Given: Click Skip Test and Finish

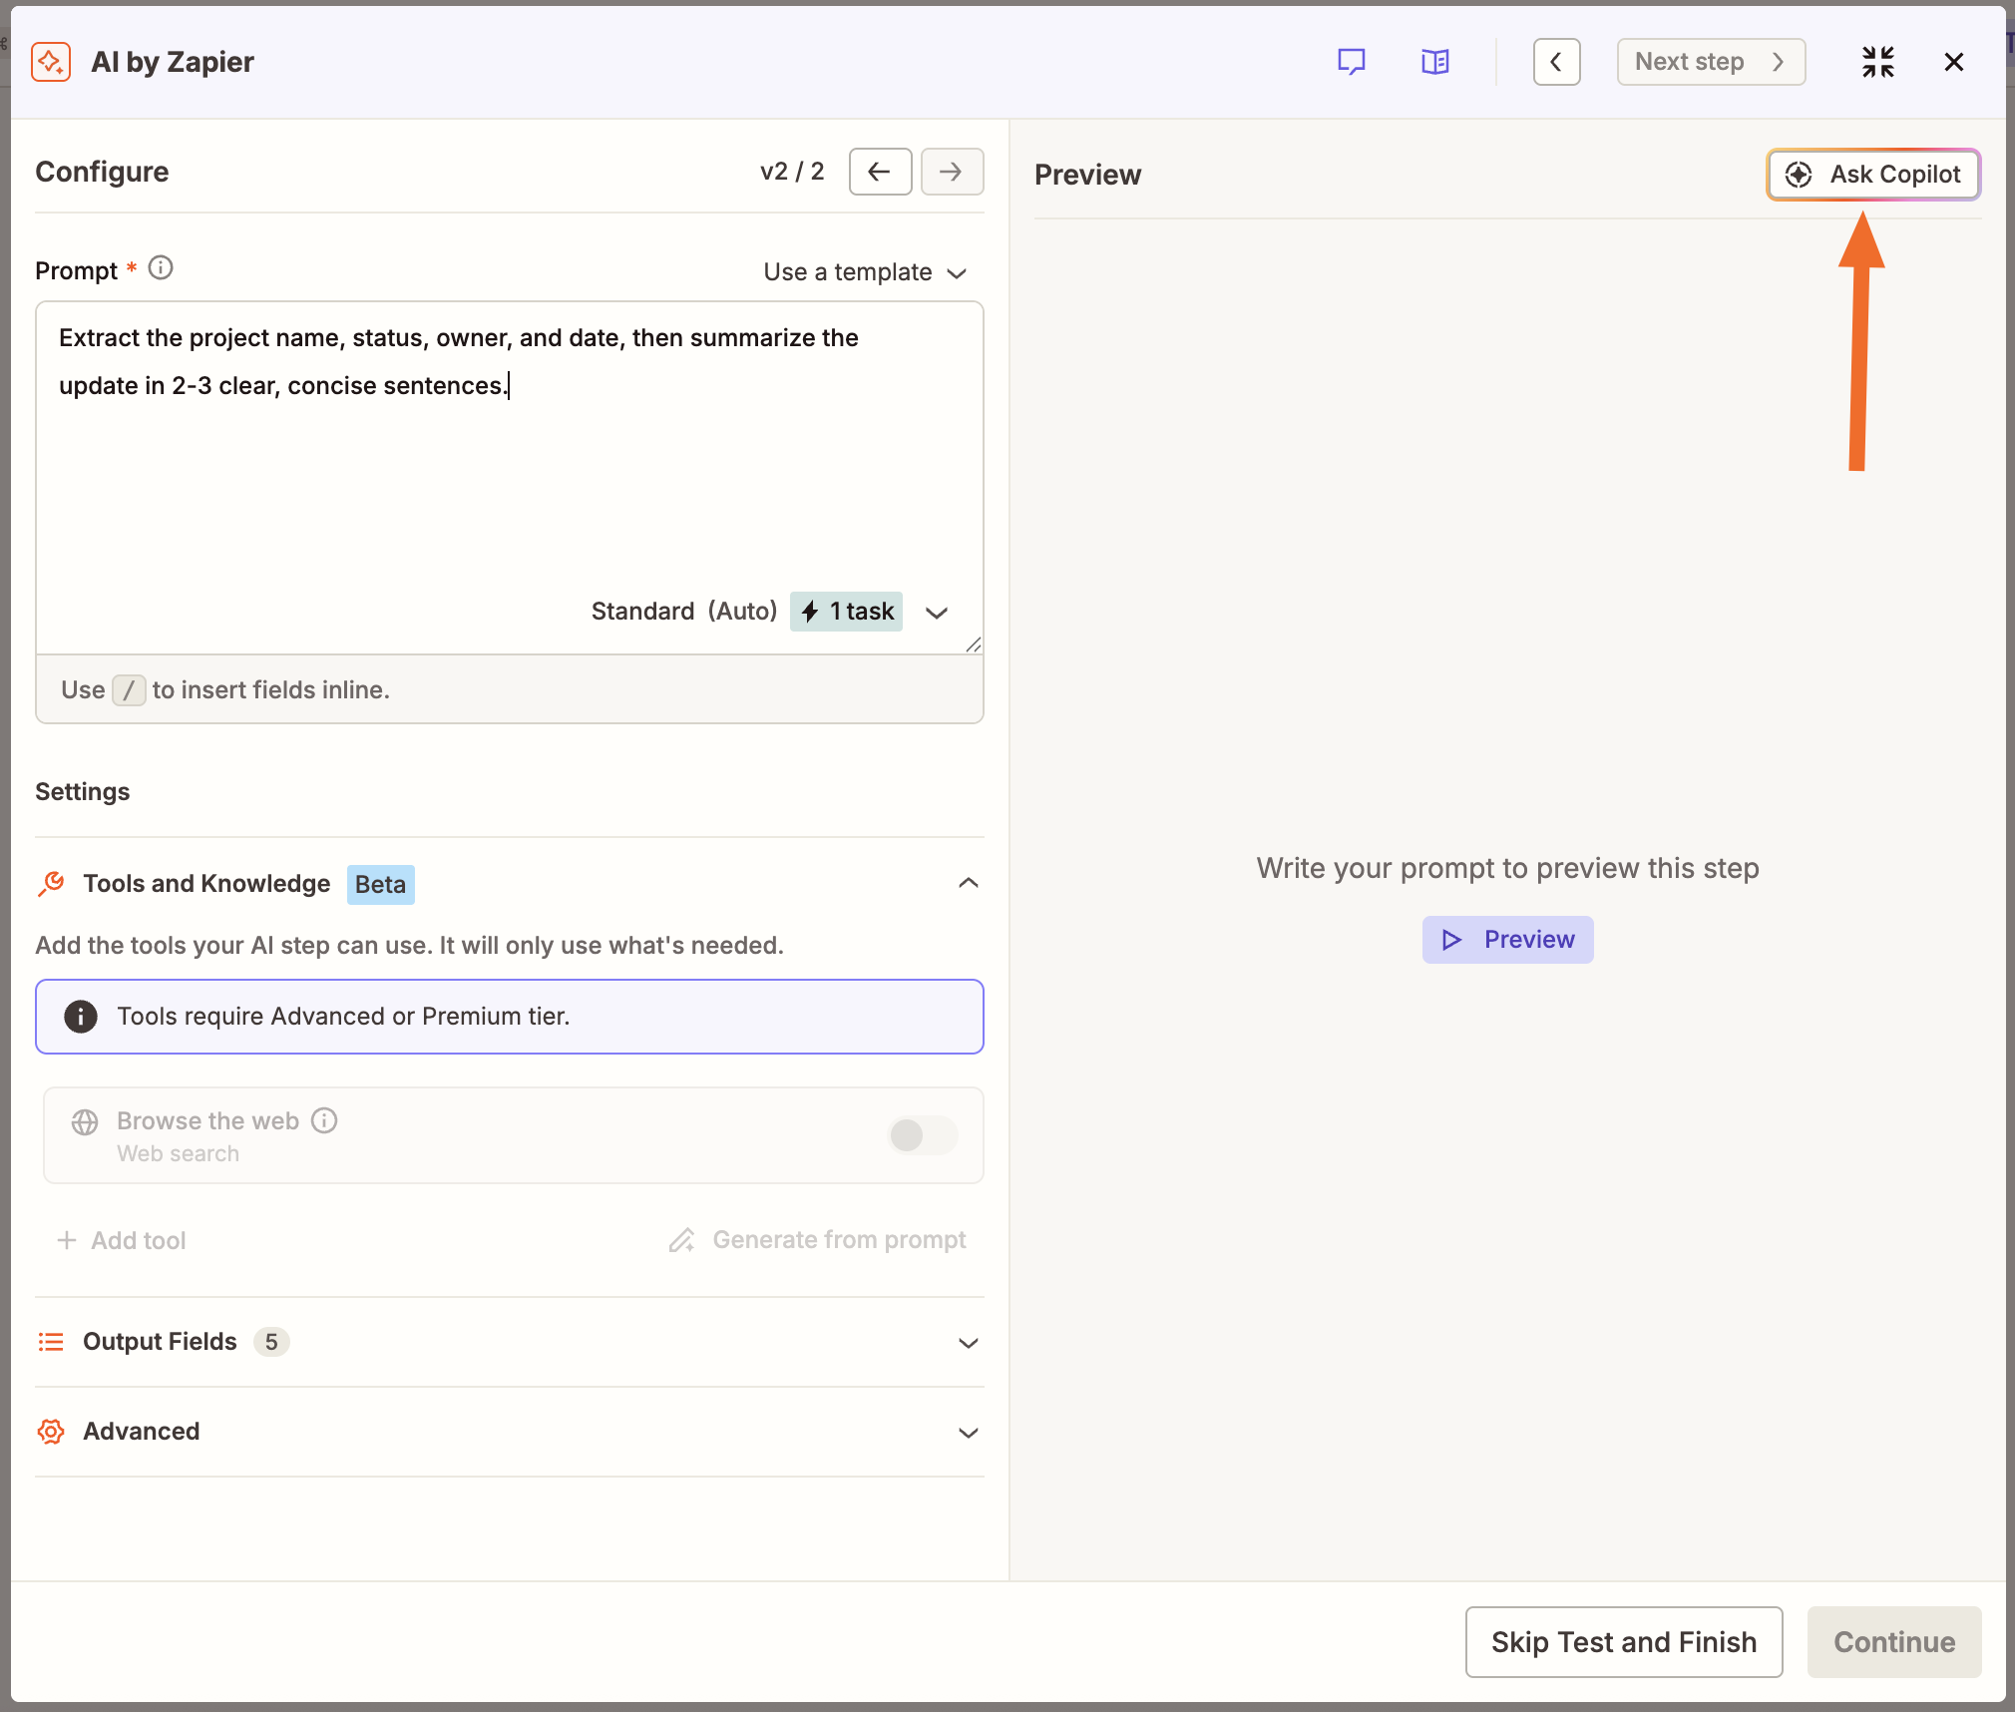Looking at the screenshot, I should 1624,1642.
